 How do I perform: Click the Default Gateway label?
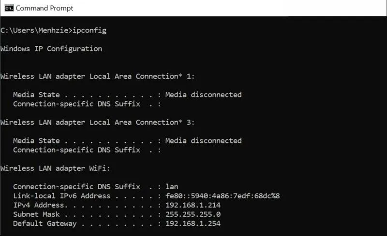[45, 223]
